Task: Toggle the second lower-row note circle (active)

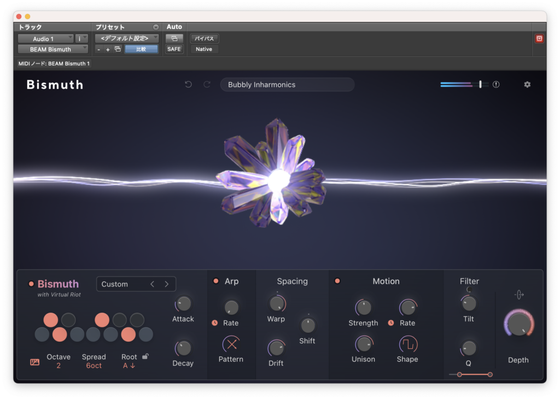Action: click(60, 335)
